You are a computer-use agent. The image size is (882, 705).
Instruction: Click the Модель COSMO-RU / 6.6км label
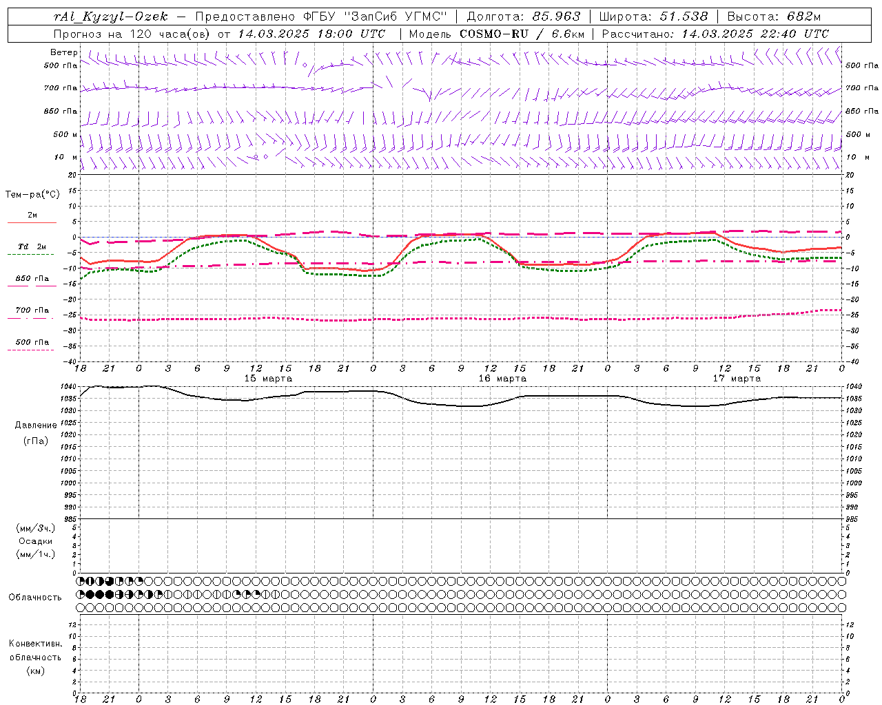tap(497, 34)
